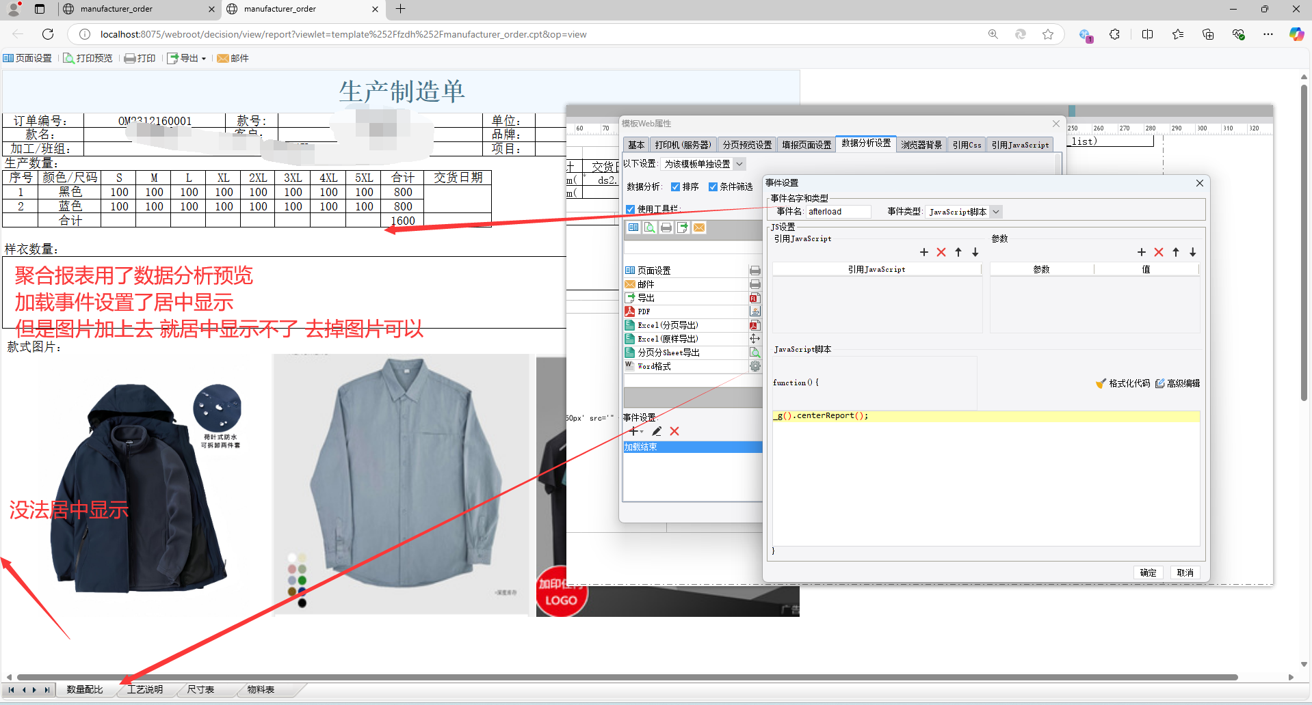The height and width of the screenshot is (705, 1312).
Task: Go to last page navigation icon
Action: click(x=47, y=690)
